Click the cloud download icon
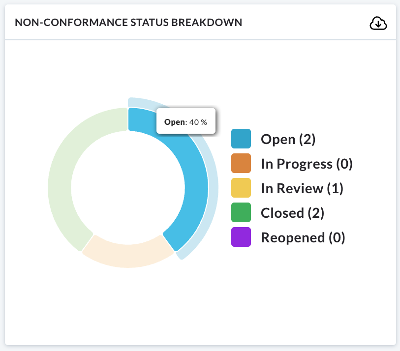 pos(378,24)
